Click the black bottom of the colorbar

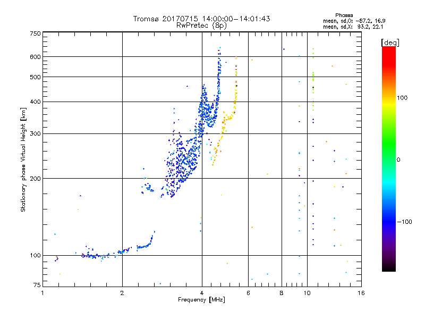tap(389, 268)
